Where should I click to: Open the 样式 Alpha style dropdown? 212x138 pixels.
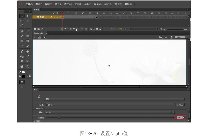point(173,112)
